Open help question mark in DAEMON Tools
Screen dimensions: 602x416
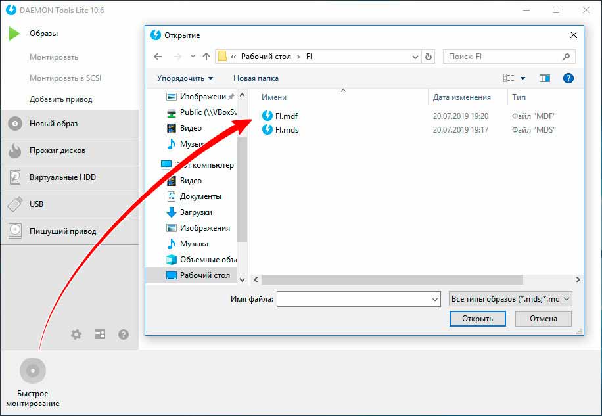(124, 335)
